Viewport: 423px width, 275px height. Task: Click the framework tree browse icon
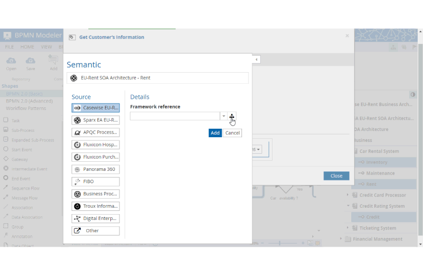coord(232,116)
